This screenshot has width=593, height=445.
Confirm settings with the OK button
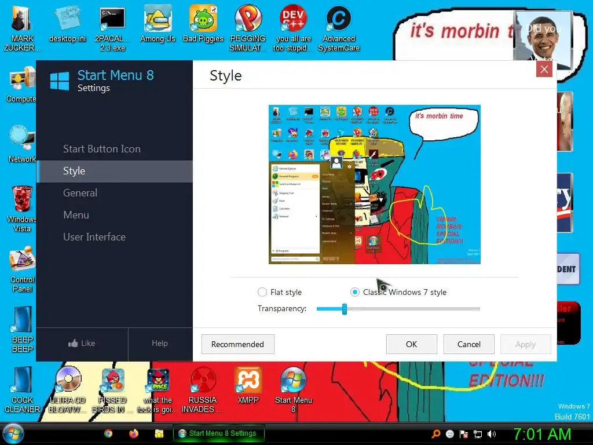click(412, 344)
